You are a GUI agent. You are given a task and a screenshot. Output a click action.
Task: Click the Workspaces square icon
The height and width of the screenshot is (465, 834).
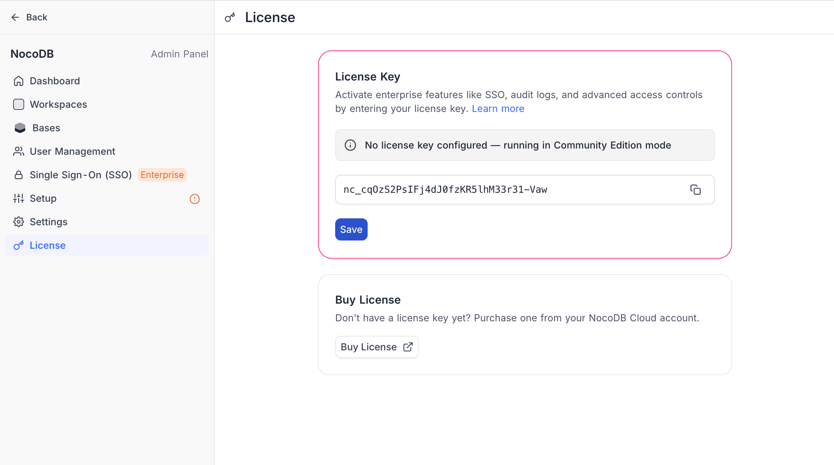pos(19,104)
